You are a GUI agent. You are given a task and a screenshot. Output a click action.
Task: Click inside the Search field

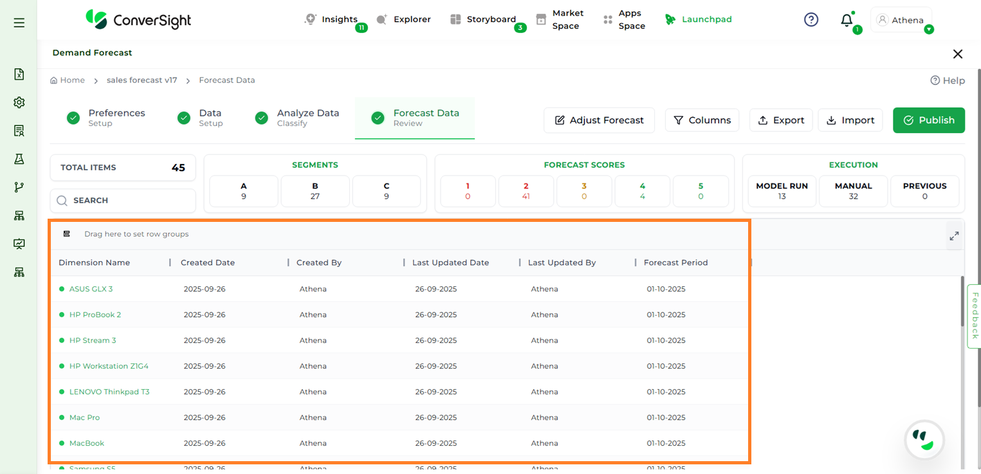click(122, 200)
